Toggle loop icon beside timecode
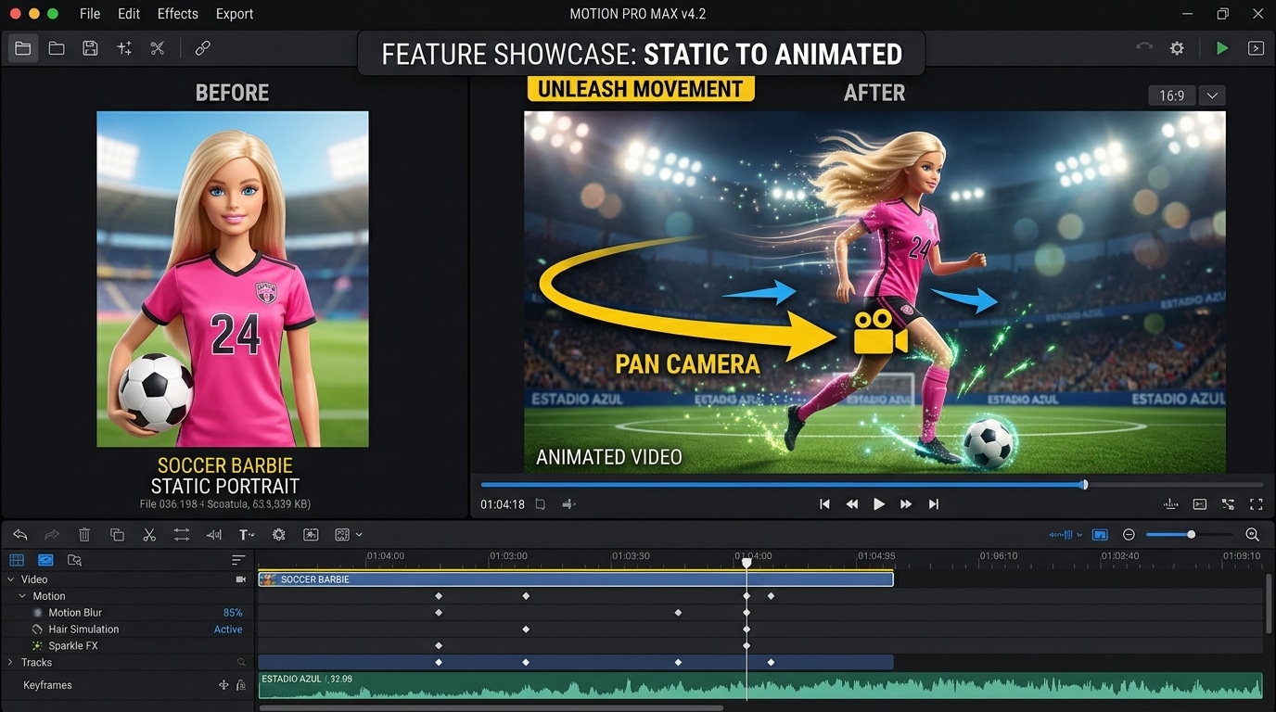The width and height of the screenshot is (1276, 712). 541,504
